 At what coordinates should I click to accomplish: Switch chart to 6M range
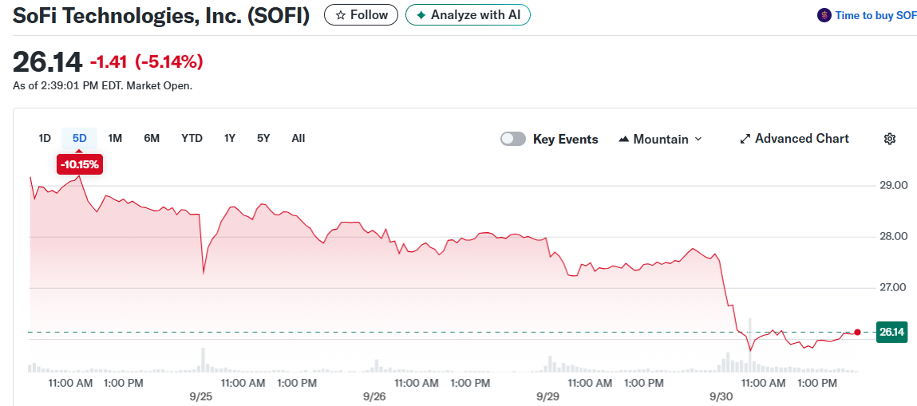[x=152, y=138]
